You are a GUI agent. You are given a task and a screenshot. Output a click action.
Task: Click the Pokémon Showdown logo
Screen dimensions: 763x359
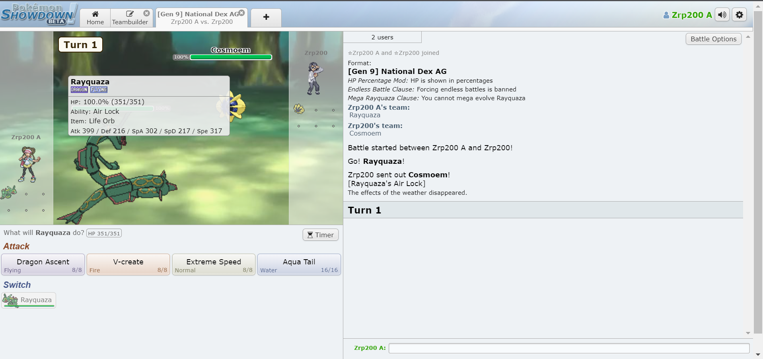[39, 14]
